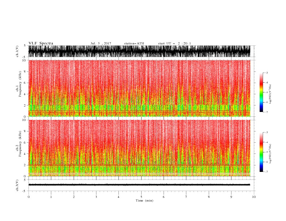
Task: Click the "6" kHz tick on ch.1 frequency axis
Action: [25, 83]
